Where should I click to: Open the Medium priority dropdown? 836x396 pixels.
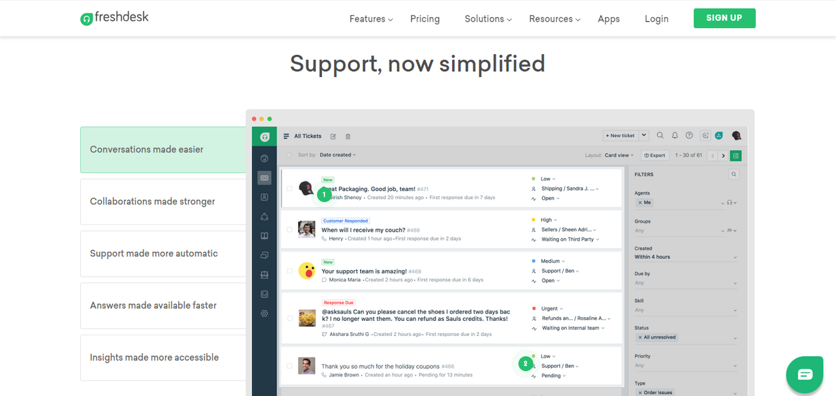point(553,261)
